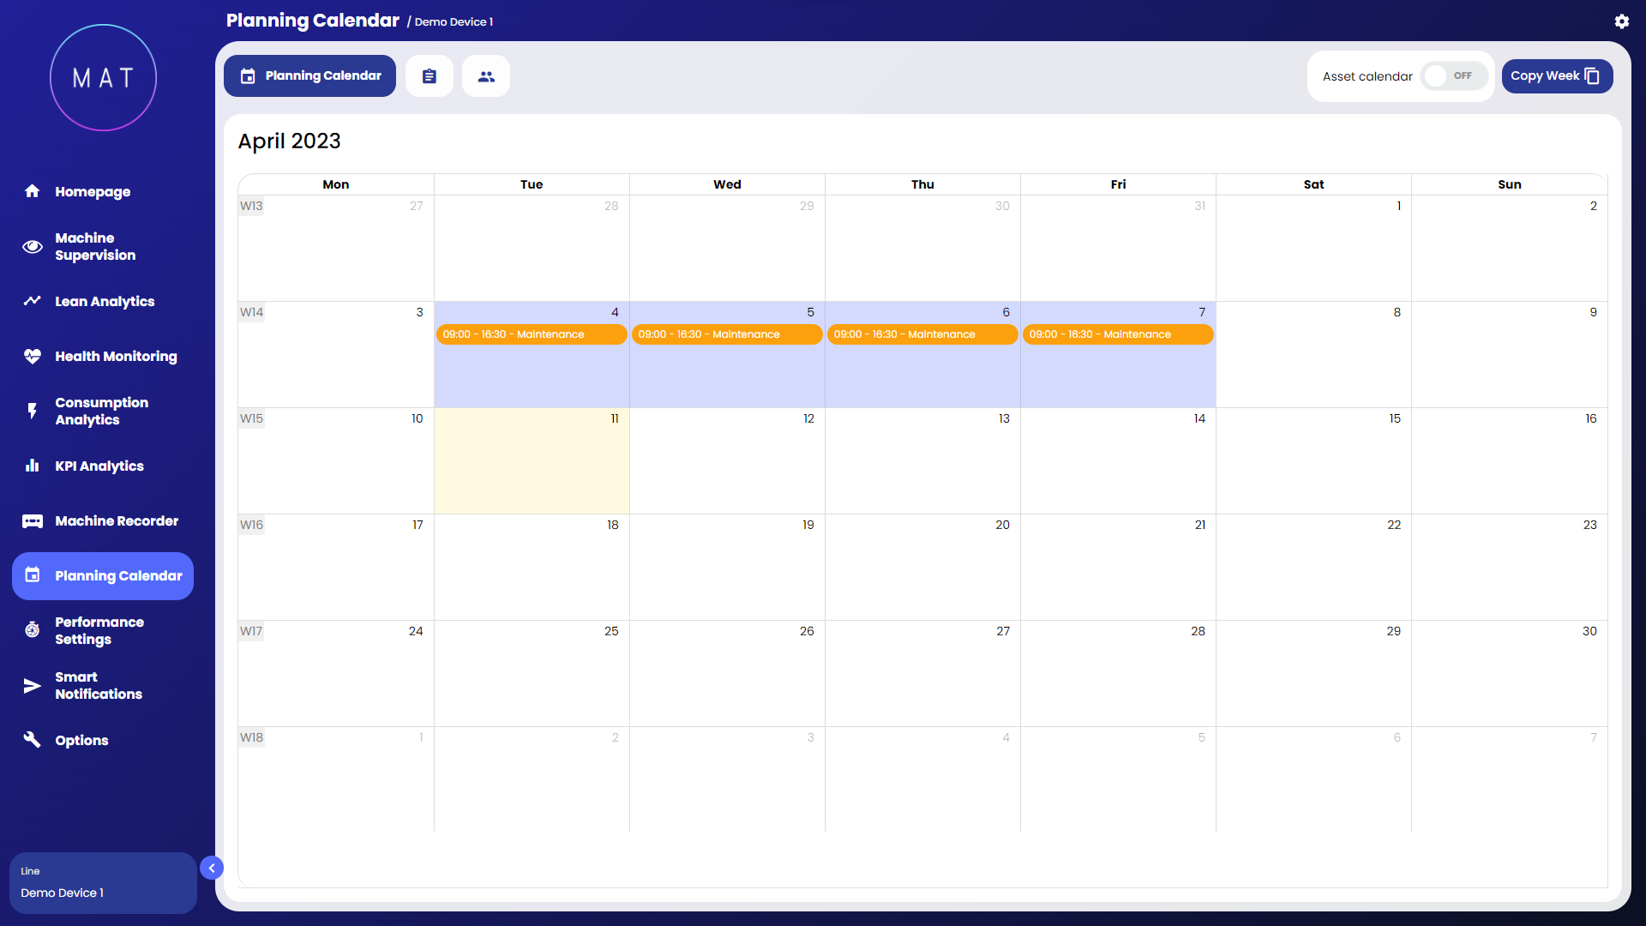Open Friday April 7 Maintenance event
Image resolution: width=1646 pixels, height=926 pixels.
coord(1117,334)
